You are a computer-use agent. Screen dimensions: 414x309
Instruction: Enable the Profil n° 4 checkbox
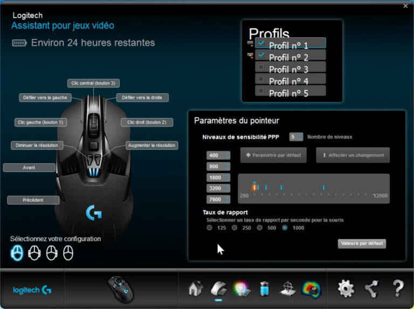[x=261, y=79]
